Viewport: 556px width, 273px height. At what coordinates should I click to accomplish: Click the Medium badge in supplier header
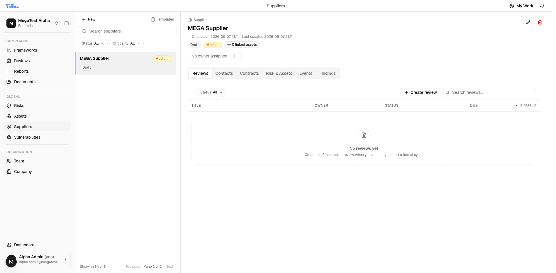click(213, 45)
